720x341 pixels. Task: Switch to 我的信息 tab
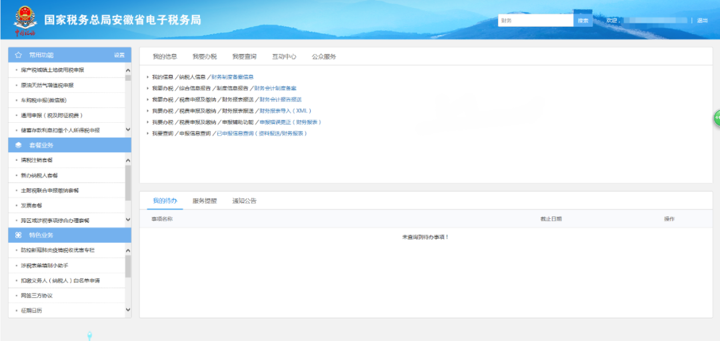click(165, 57)
